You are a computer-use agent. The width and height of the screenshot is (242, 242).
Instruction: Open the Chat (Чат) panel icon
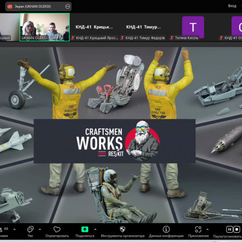point(30,229)
